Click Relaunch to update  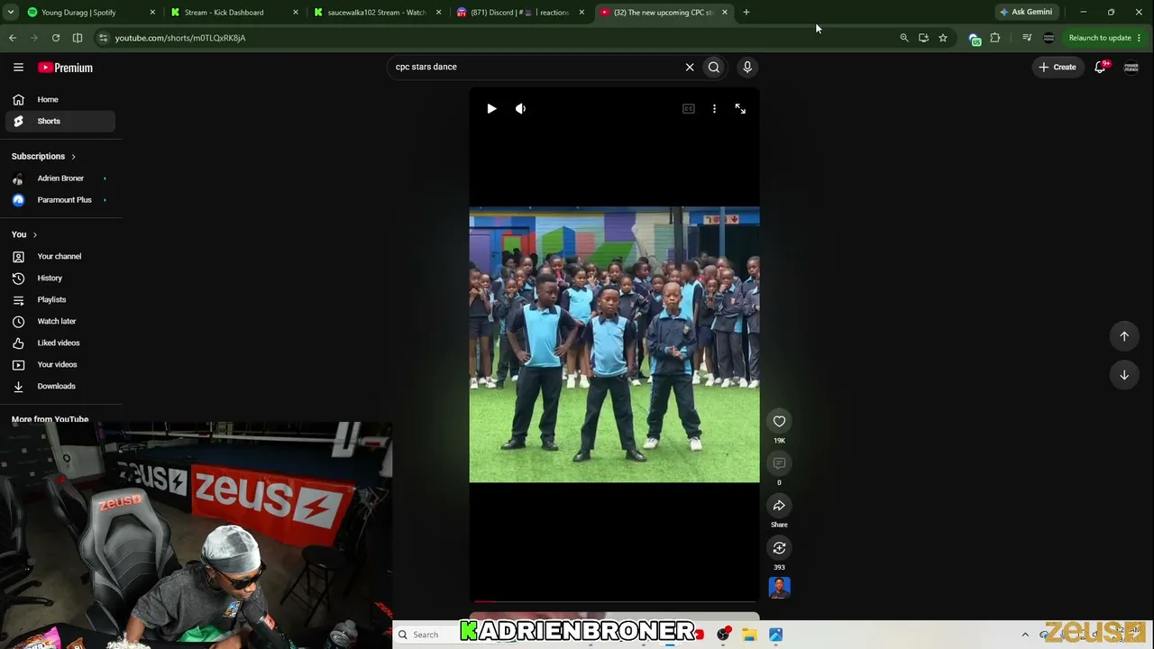click(x=1099, y=38)
